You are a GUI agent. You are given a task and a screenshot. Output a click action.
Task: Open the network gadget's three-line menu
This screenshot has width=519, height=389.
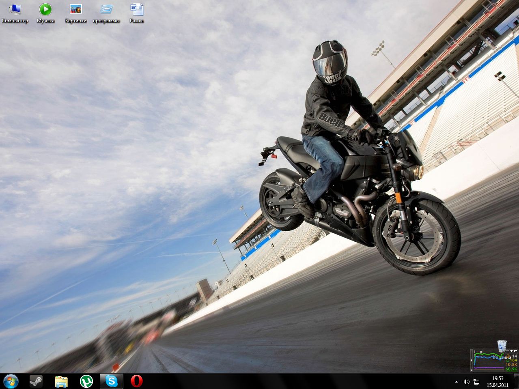tap(507, 351)
